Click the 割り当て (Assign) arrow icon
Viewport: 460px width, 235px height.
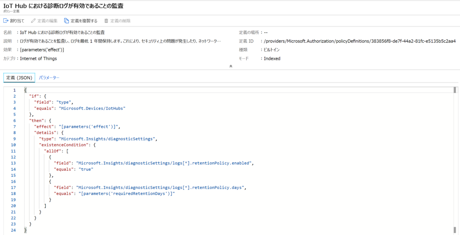(6, 21)
